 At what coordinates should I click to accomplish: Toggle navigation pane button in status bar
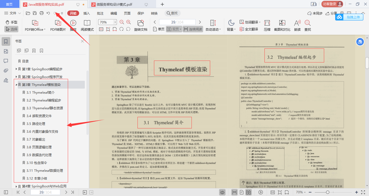coord(6,192)
